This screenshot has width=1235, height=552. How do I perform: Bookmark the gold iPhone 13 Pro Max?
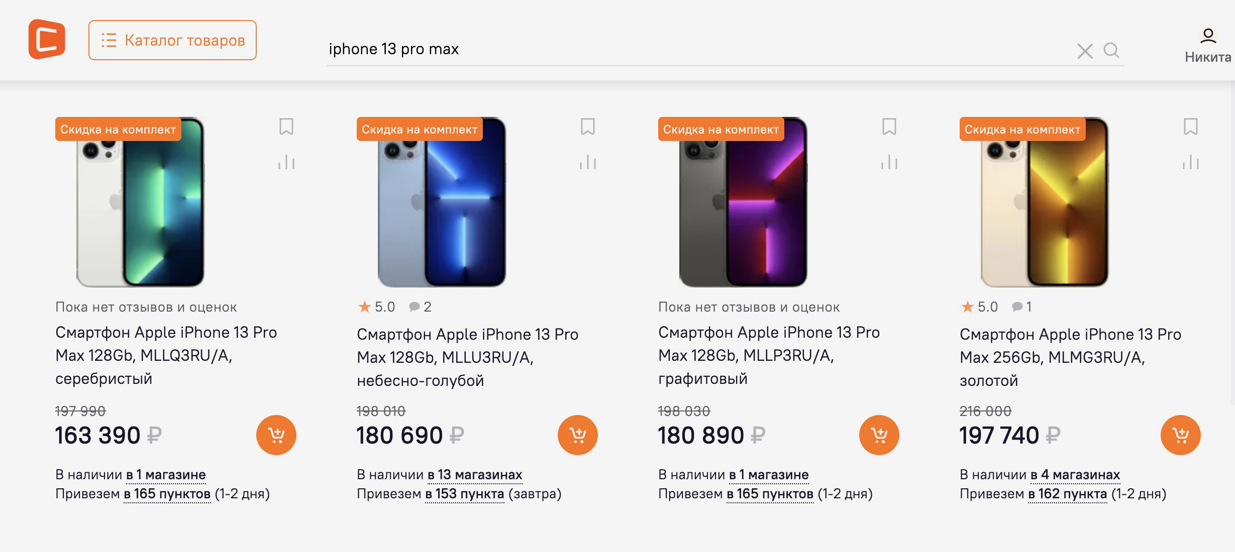click(1191, 126)
